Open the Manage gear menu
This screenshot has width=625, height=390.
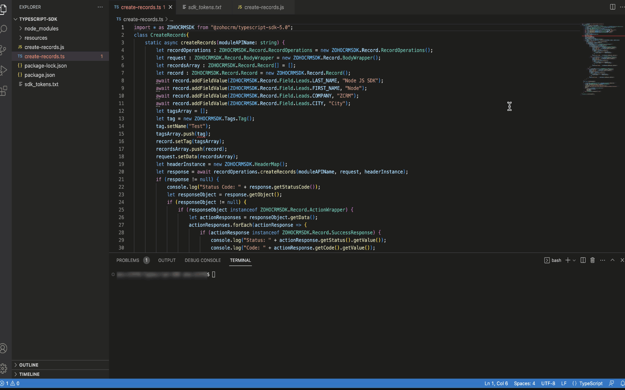3,368
